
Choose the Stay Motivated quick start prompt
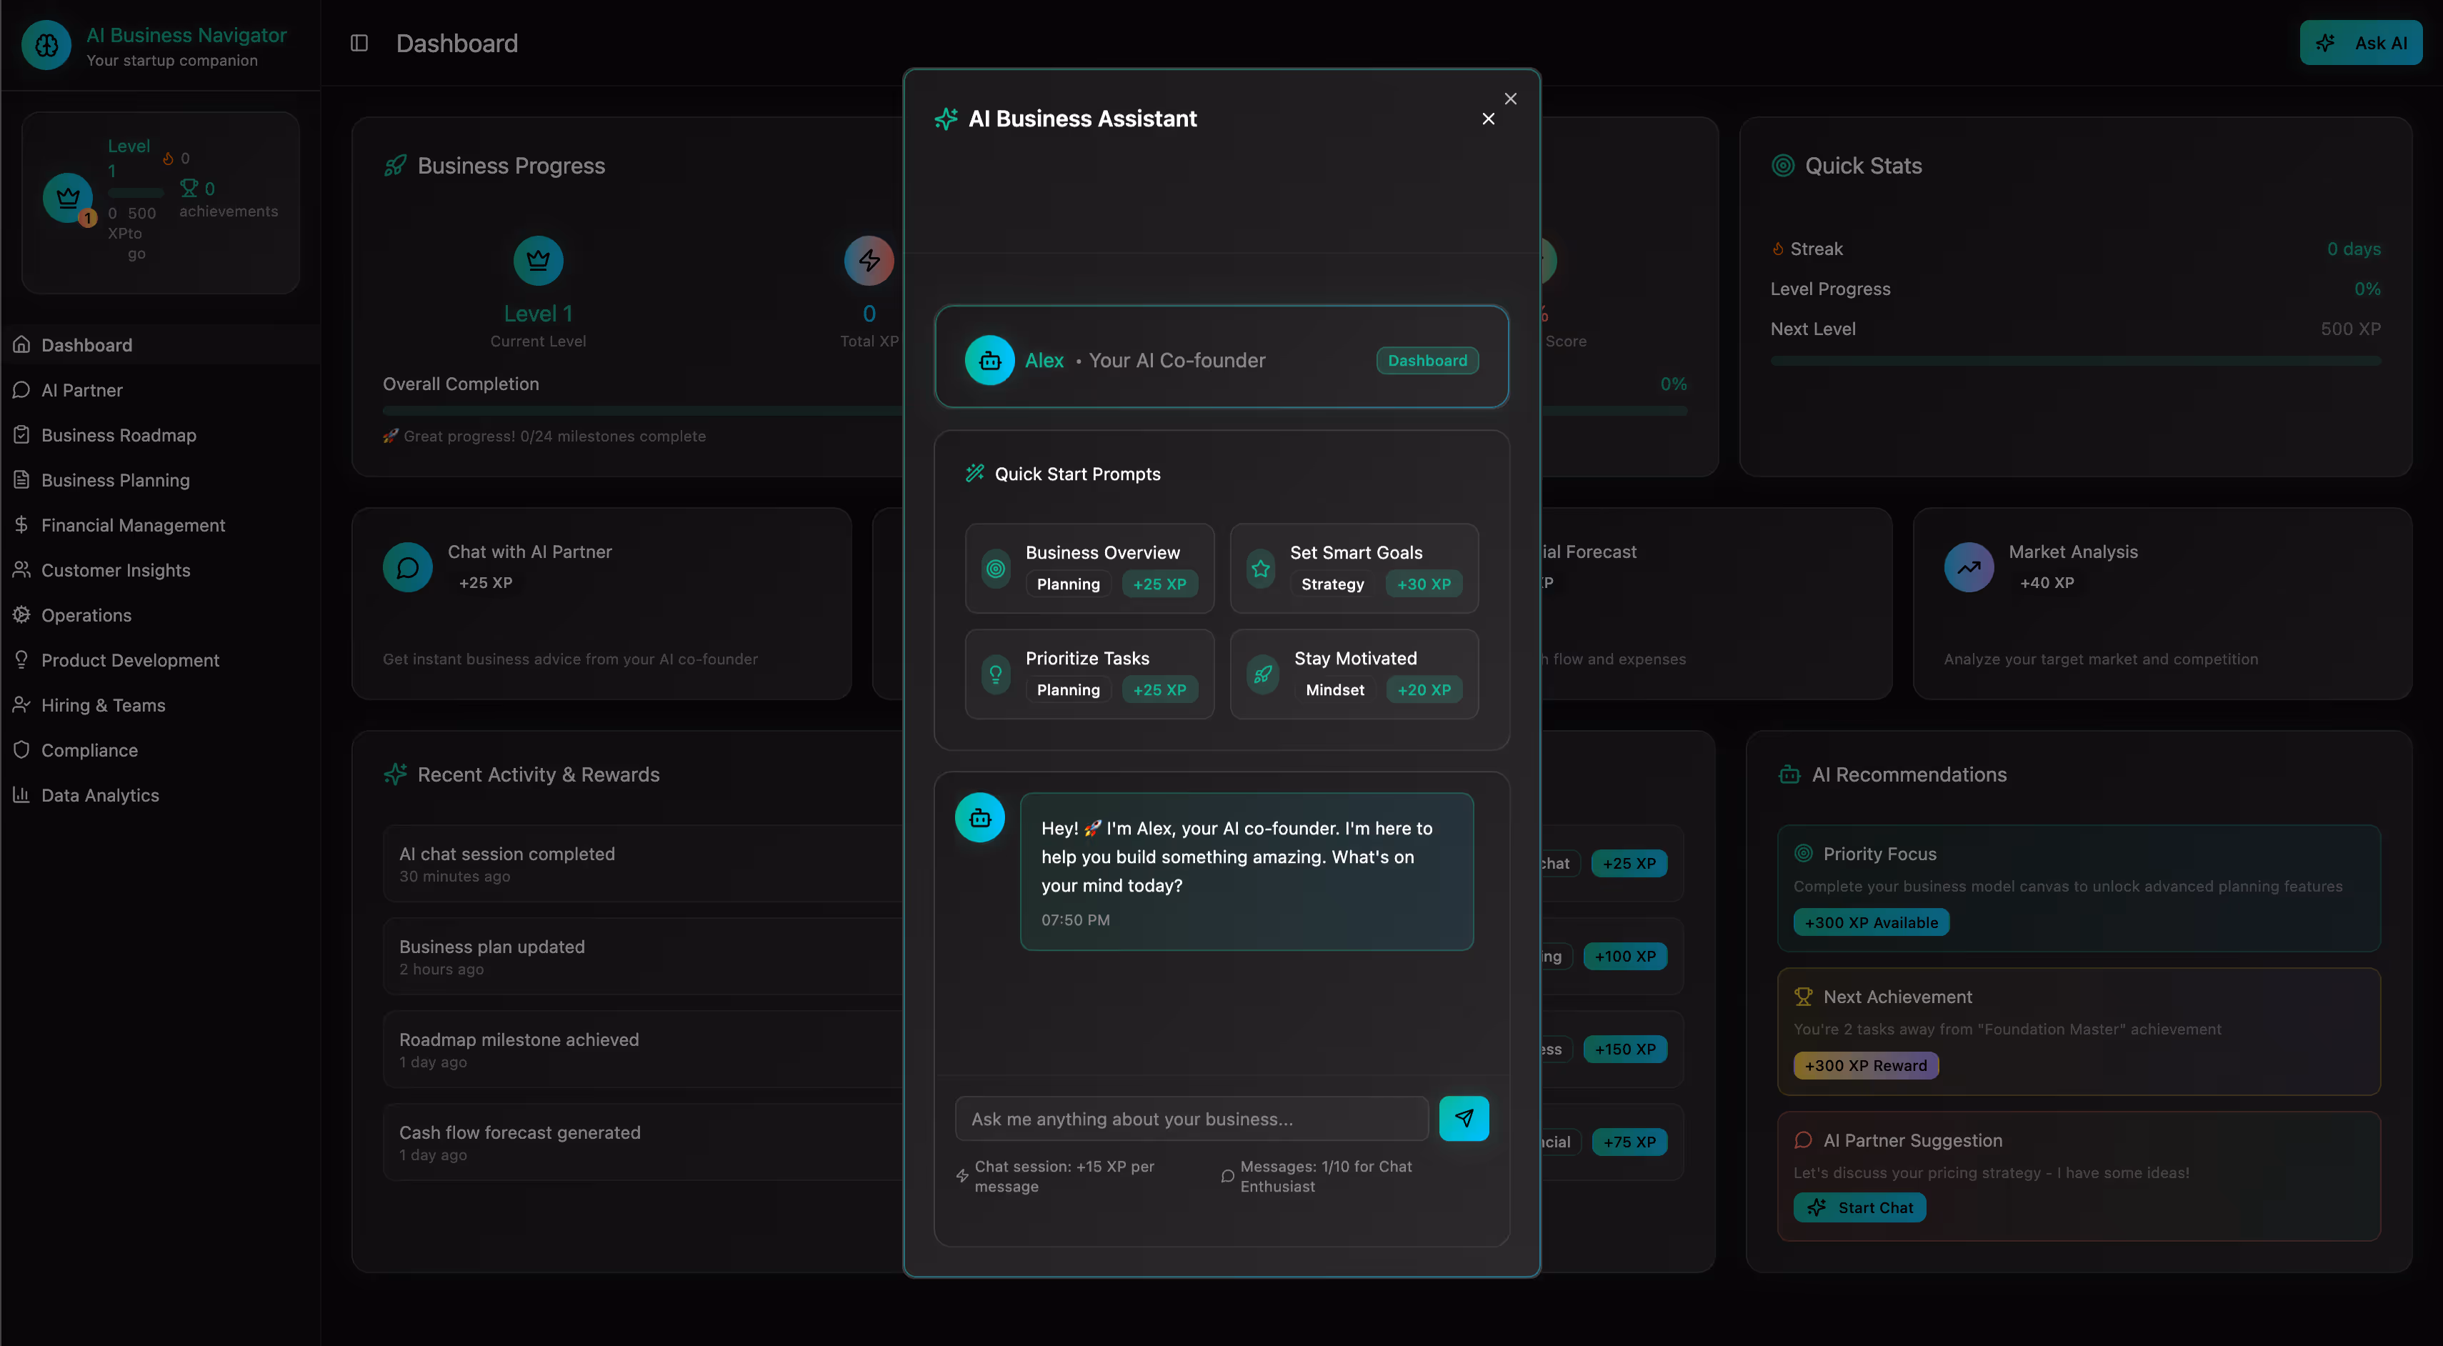pos(1354,674)
